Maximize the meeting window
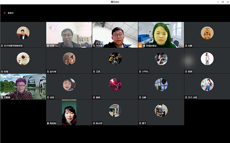Image resolution: width=230 pixels, height=143 pixels. (x=223, y=2)
